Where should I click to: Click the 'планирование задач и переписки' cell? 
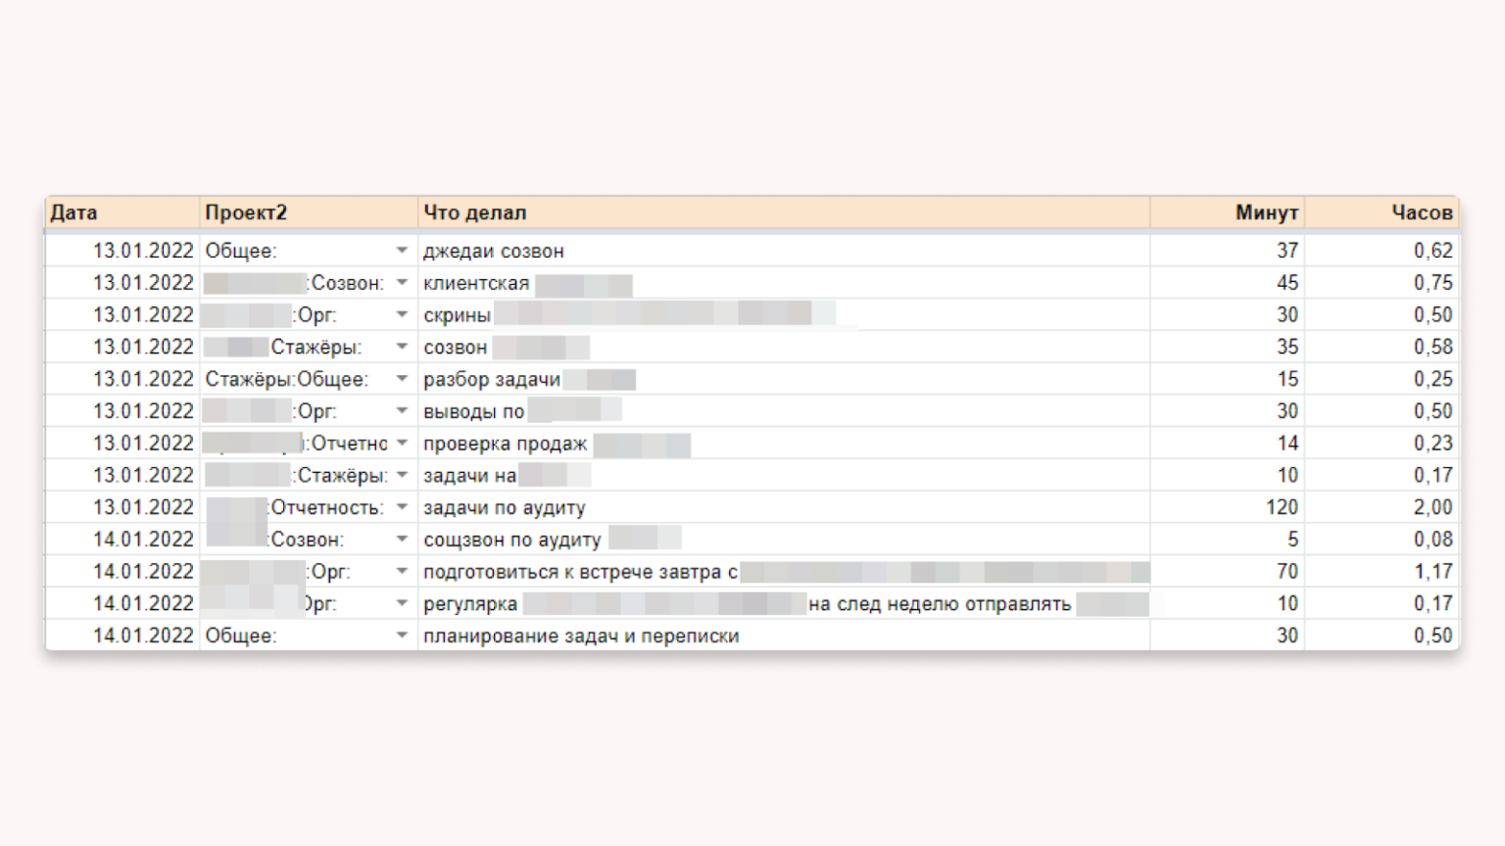(x=784, y=635)
